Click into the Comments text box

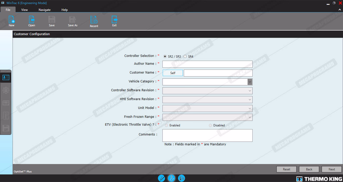(207, 135)
